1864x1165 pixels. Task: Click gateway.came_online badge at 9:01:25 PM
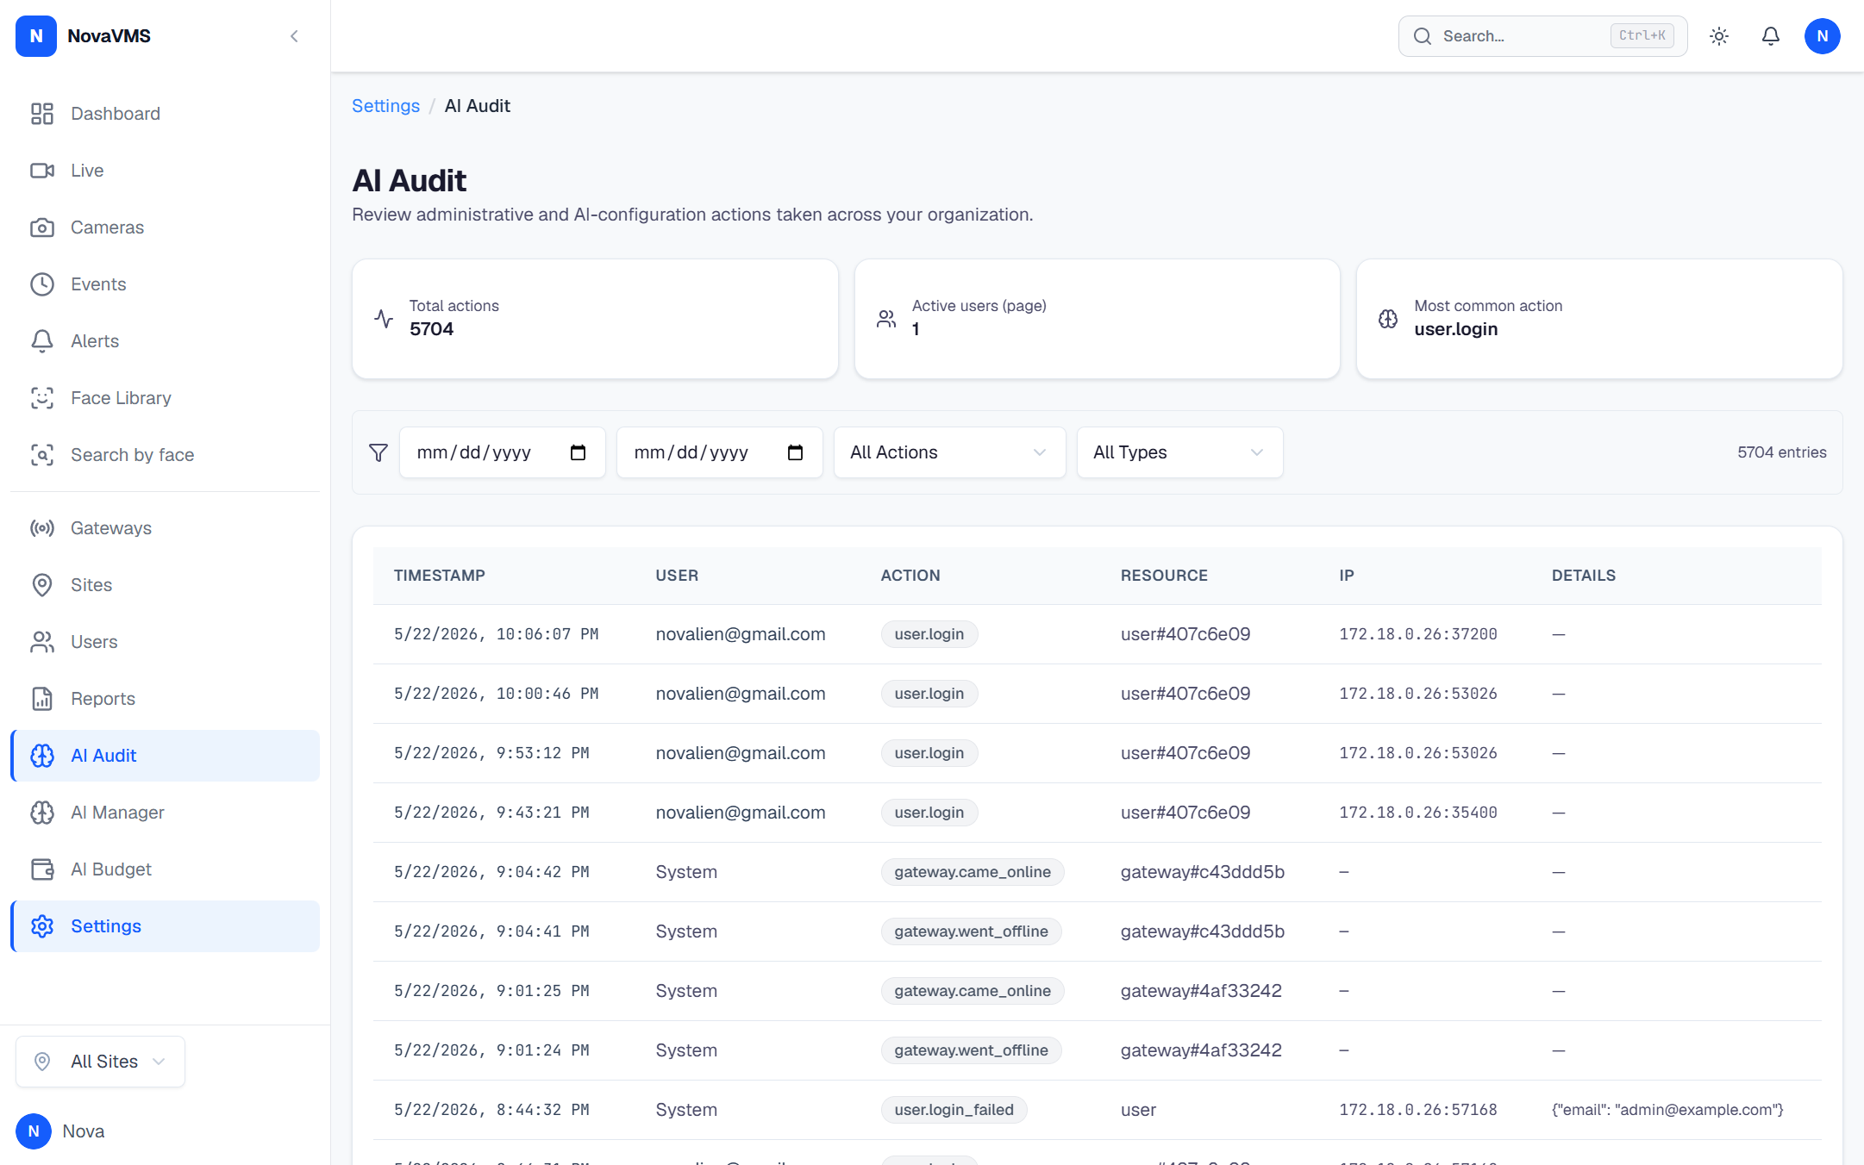(973, 991)
